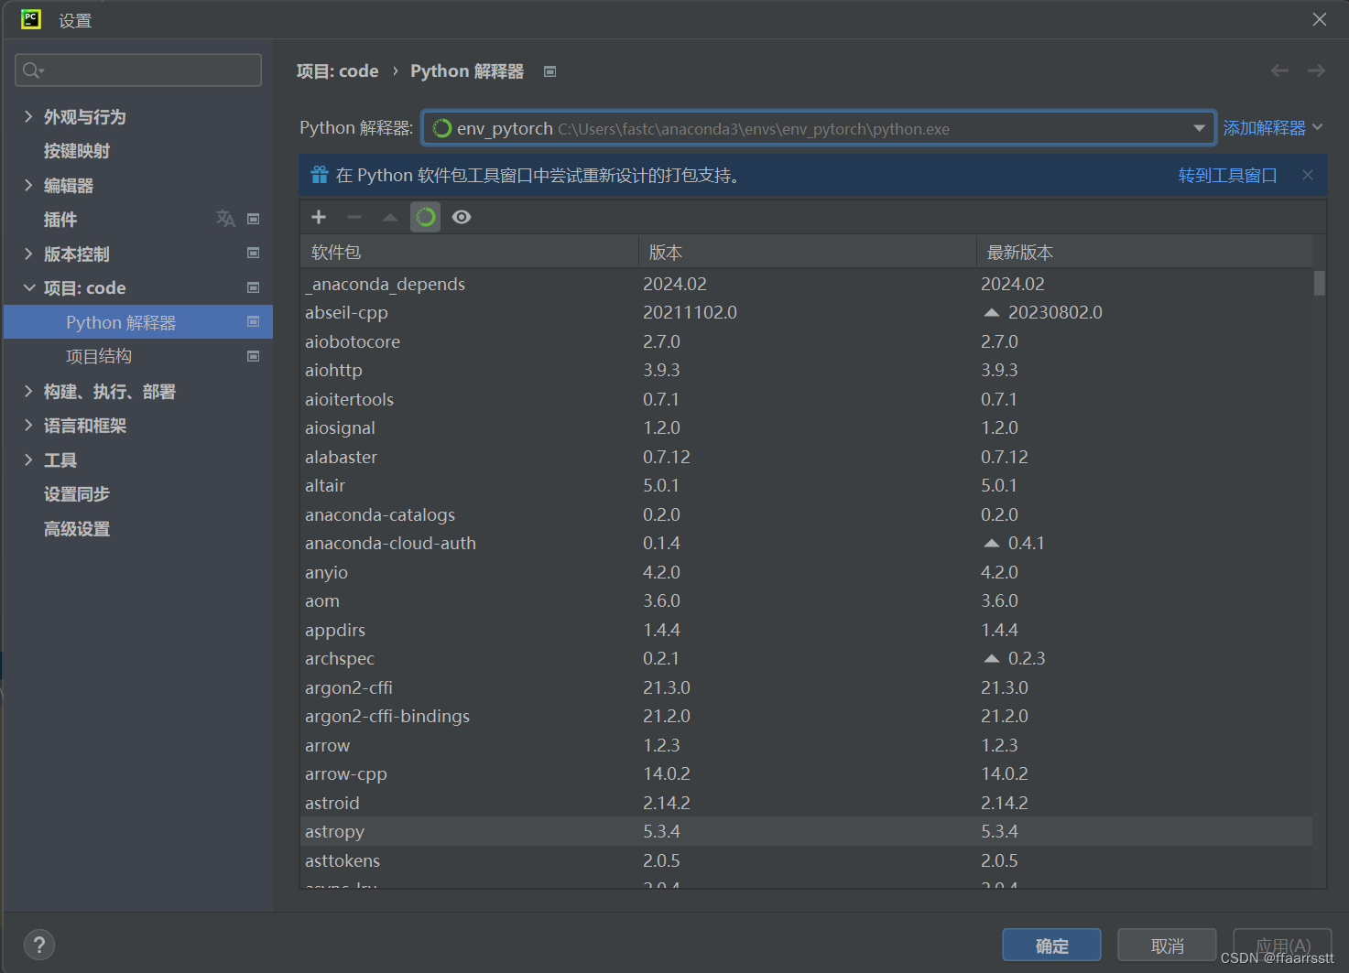
Task: Click the 最新版本 column header
Action: [x=1145, y=252]
